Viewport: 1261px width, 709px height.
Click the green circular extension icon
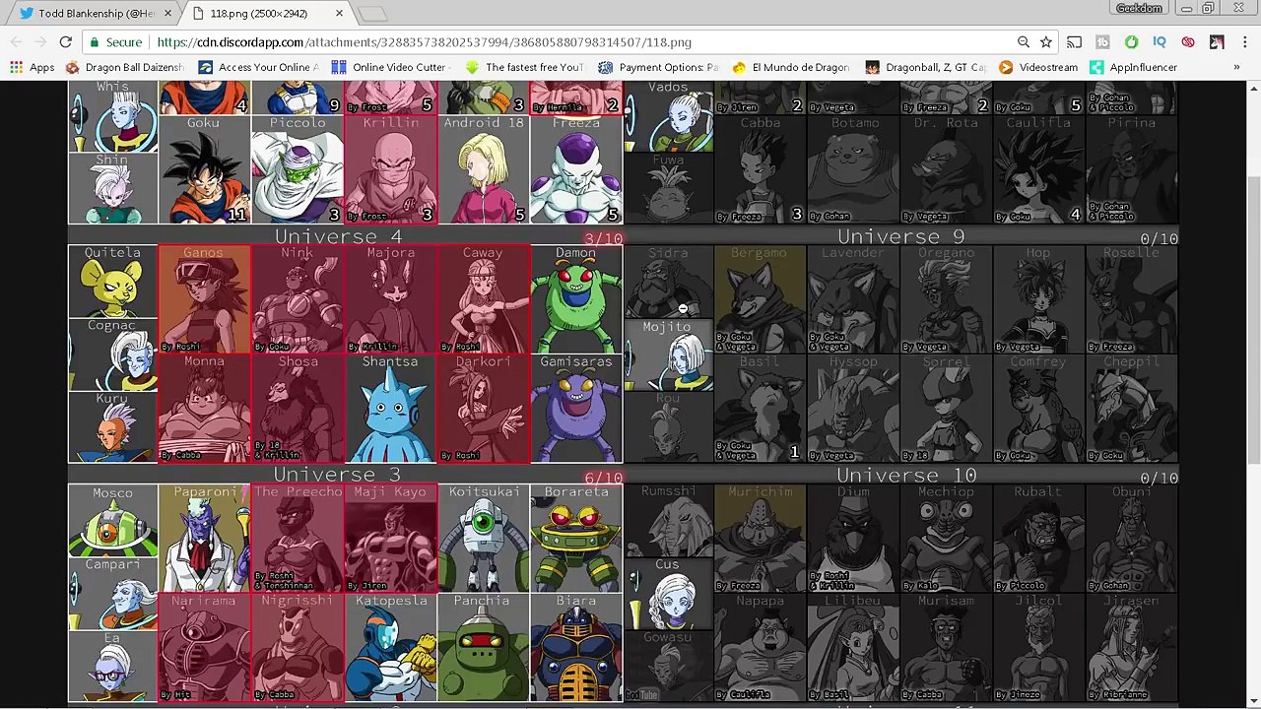tap(1131, 42)
